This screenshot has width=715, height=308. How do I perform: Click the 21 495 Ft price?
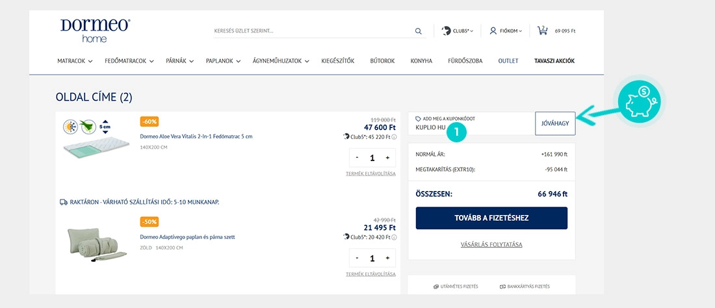(380, 228)
